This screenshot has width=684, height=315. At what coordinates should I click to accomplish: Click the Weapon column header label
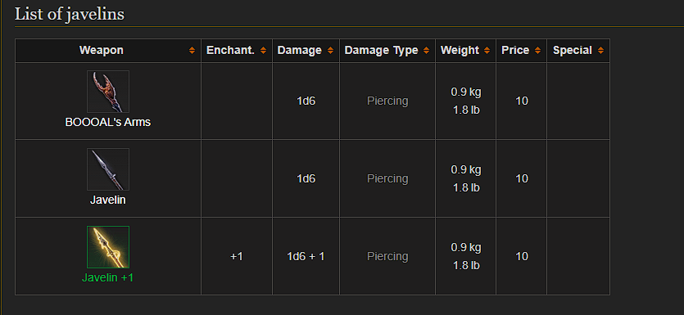[x=102, y=51]
